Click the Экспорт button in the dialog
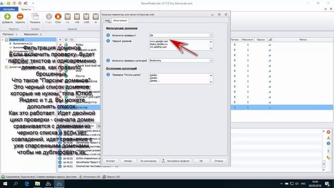Image resolution: width=334 pixels, height=188 pixels. click(x=110, y=161)
